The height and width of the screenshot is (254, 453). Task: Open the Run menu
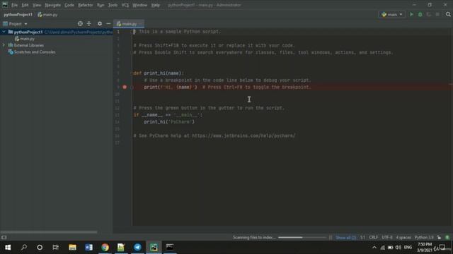(101, 5)
